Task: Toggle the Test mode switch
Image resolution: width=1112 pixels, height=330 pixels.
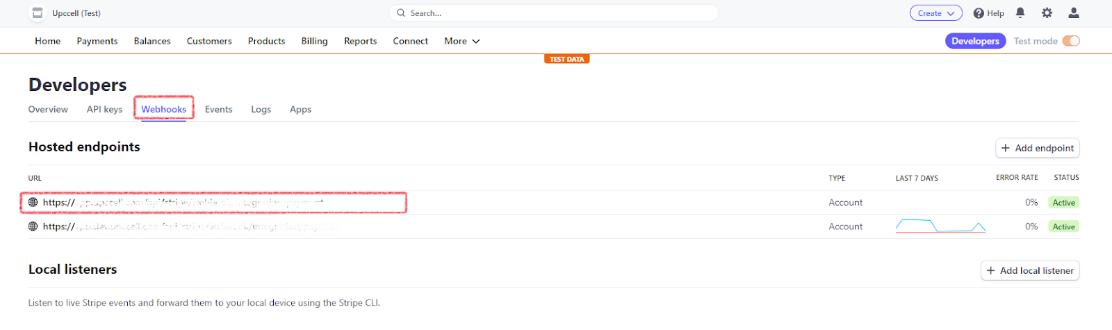Action: (1071, 41)
